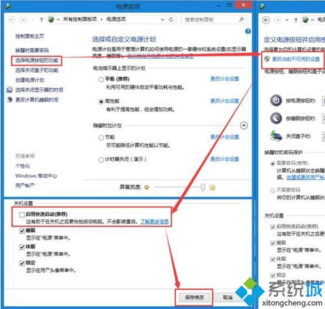Click 保存修改 button
The width and height of the screenshot is (325, 309).
[194, 297]
